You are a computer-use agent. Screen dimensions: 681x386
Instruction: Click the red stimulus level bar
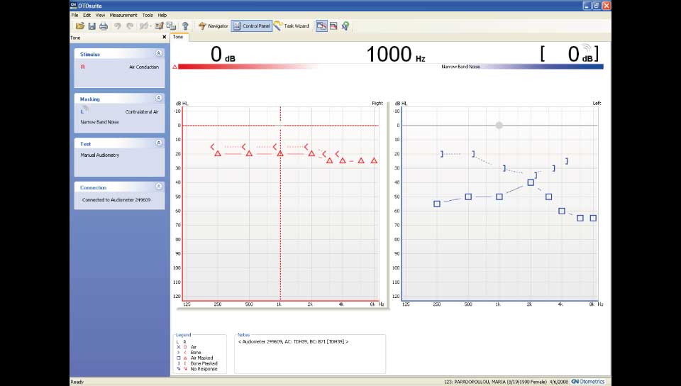[x=248, y=67]
